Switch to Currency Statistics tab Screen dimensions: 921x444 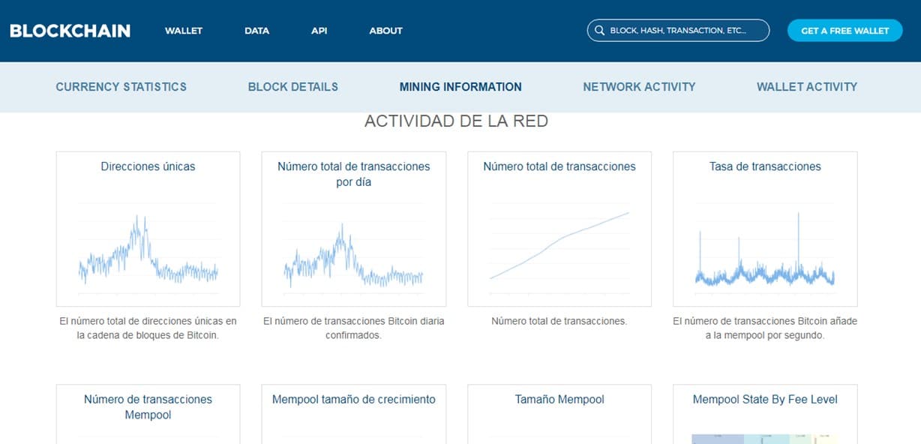[x=121, y=87]
